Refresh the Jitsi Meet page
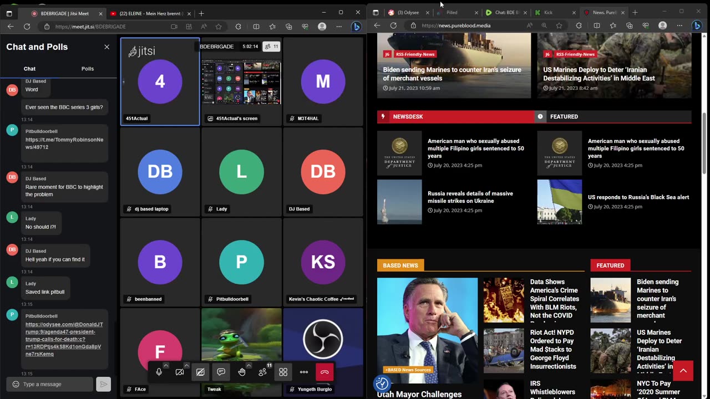Screen dimensions: 710x399 pyautogui.click(x=27, y=26)
